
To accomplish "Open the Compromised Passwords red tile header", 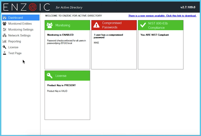I will click(114, 25).
